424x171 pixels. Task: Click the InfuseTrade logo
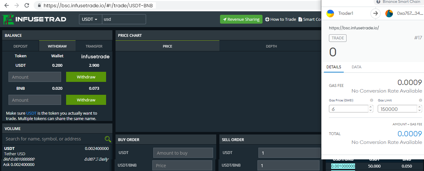tap(34, 19)
